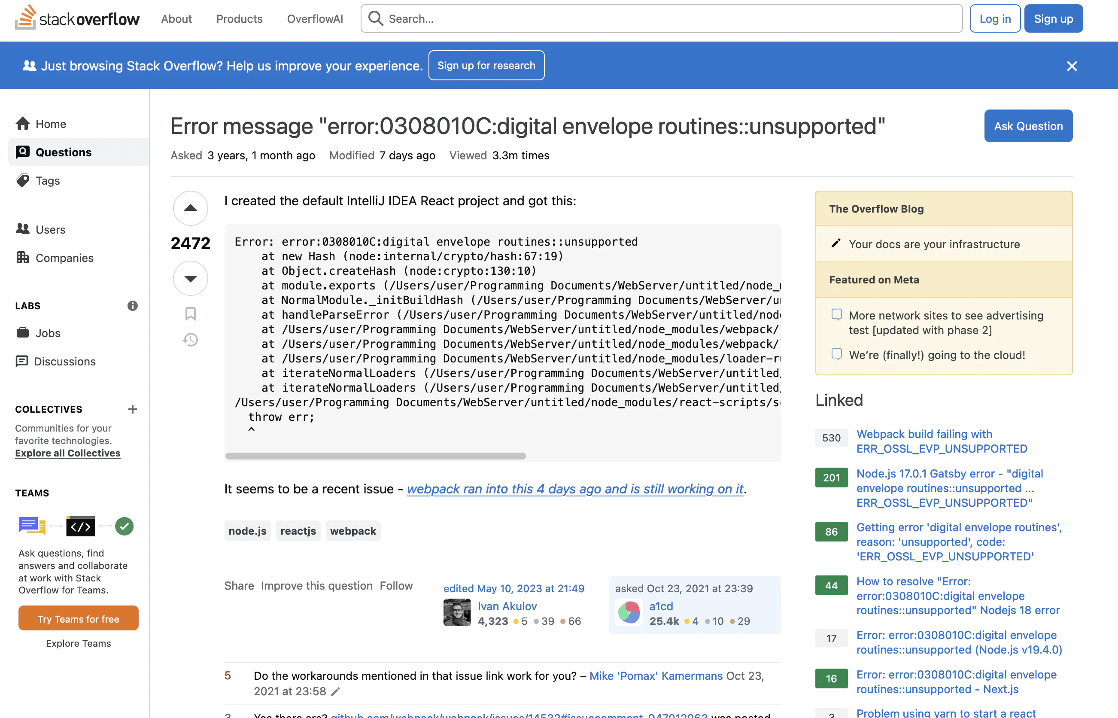The width and height of the screenshot is (1118, 718).
Task: Bookmark this question
Action: [x=191, y=314]
